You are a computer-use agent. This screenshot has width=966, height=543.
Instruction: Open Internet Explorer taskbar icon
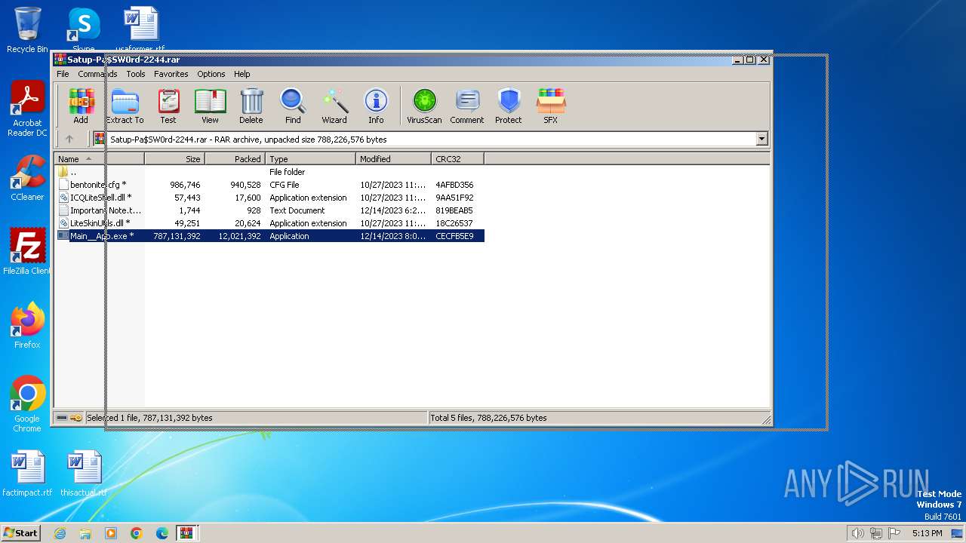tap(60, 533)
